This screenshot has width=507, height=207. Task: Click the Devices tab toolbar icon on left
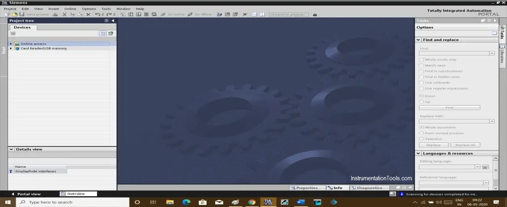pyautogui.click(x=13, y=33)
